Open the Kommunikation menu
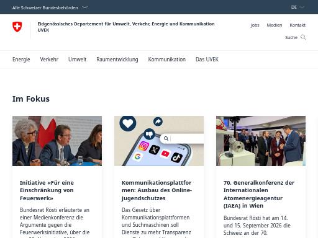Image resolution: width=318 pixels, height=238 pixels. [166, 59]
